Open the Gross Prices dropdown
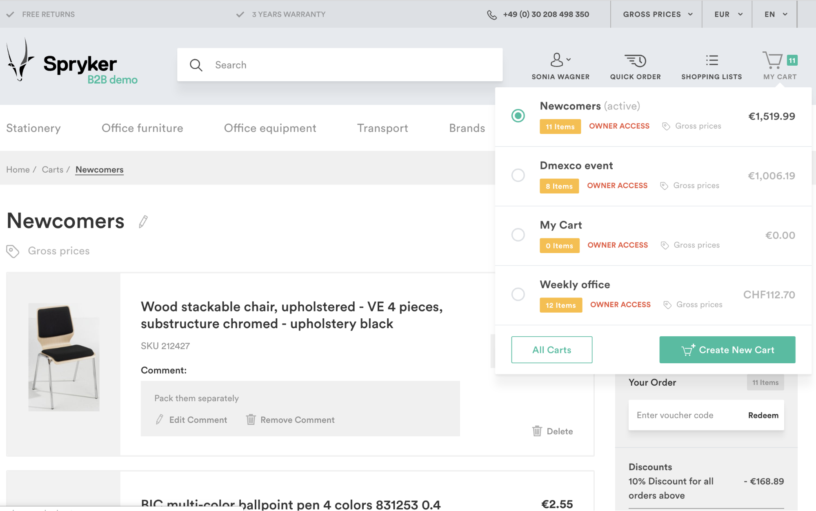Screen dimensions: 816x511 pos(657,14)
